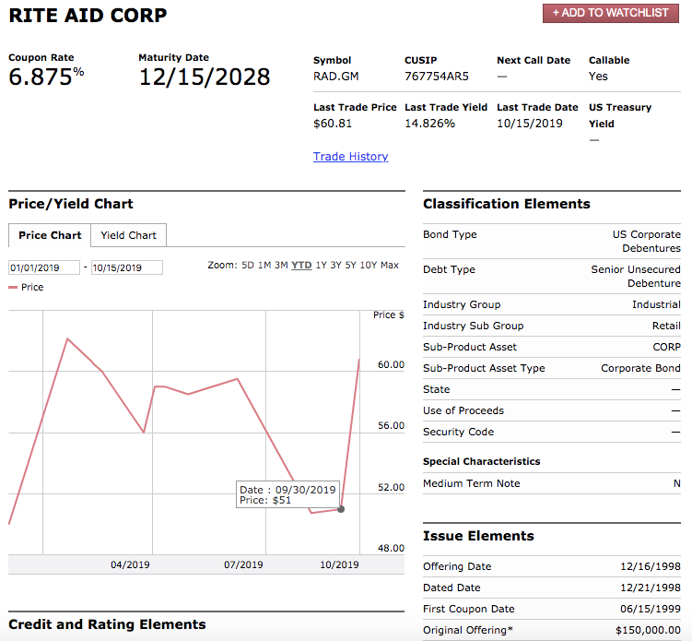Click the 04/2019 axis label

(130, 564)
